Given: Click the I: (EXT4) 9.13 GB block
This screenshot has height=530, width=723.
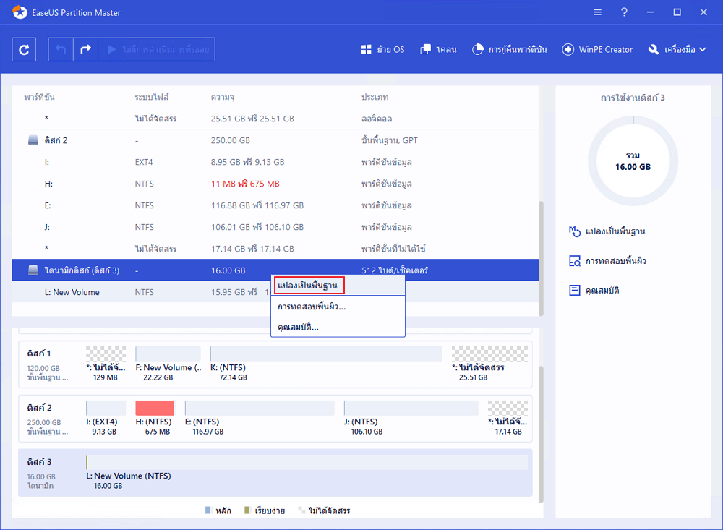Looking at the screenshot, I should (x=106, y=409).
